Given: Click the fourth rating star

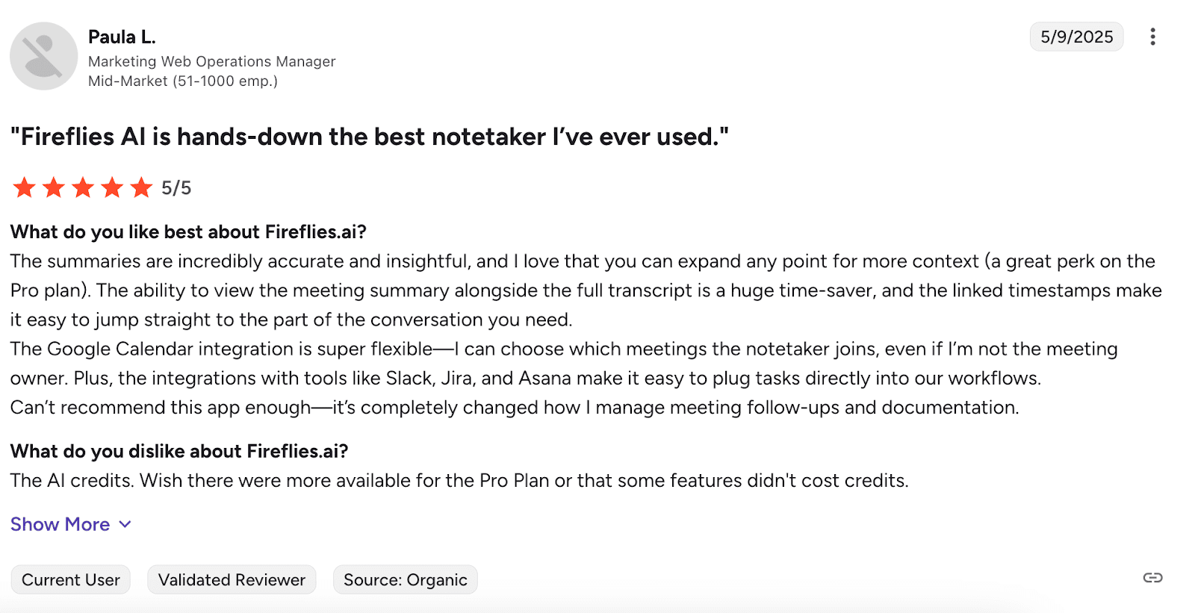Looking at the screenshot, I should (112, 187).
